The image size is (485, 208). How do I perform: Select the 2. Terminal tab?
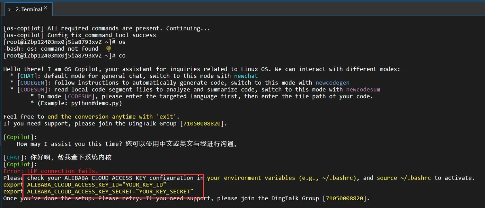(x=28, y=9)
